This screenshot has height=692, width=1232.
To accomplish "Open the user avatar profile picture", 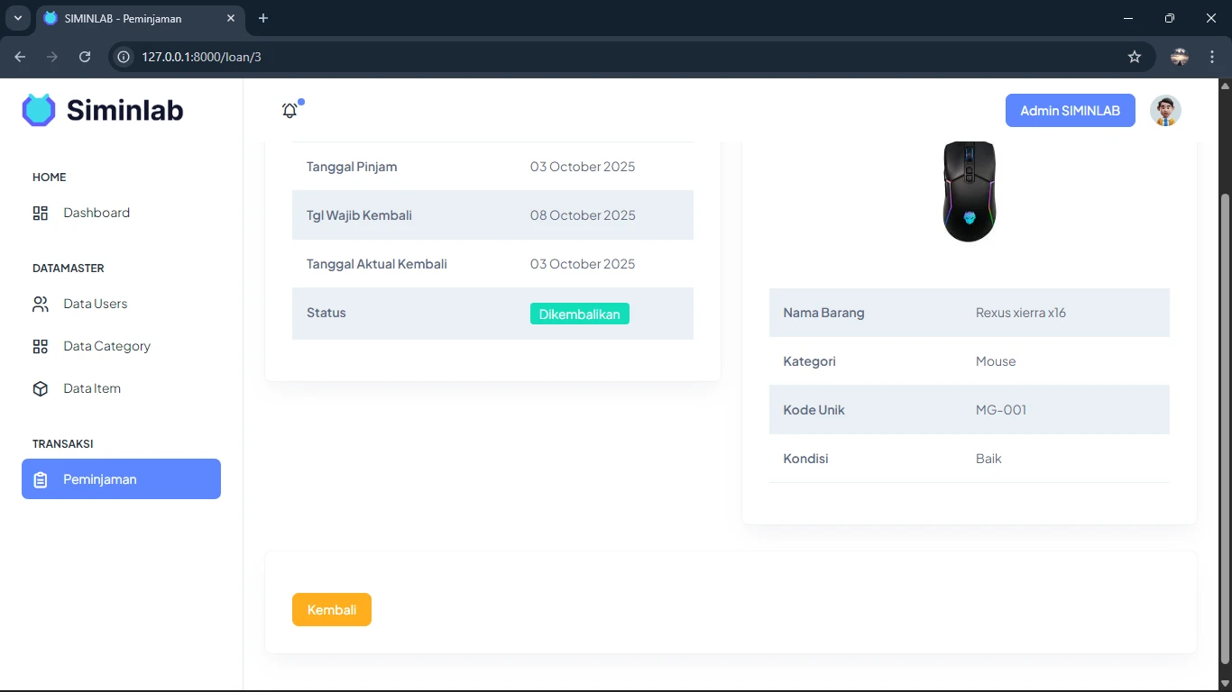I will tap(1165, 111).
